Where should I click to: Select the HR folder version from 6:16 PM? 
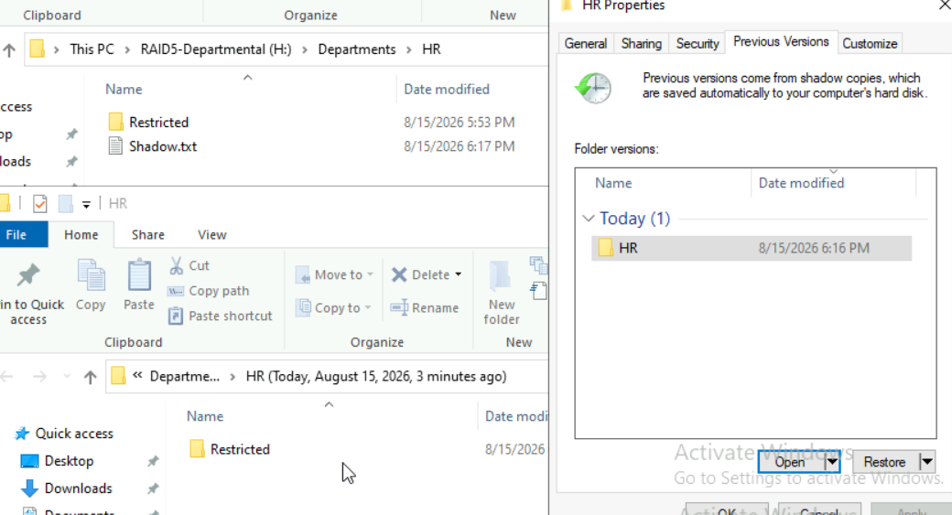pos(752,248)
